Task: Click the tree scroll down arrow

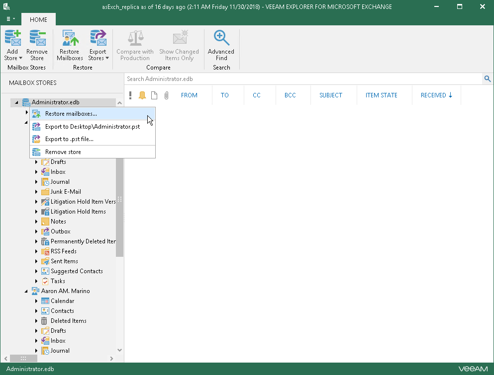Action: pyautogui.click(x=119, y=350)
